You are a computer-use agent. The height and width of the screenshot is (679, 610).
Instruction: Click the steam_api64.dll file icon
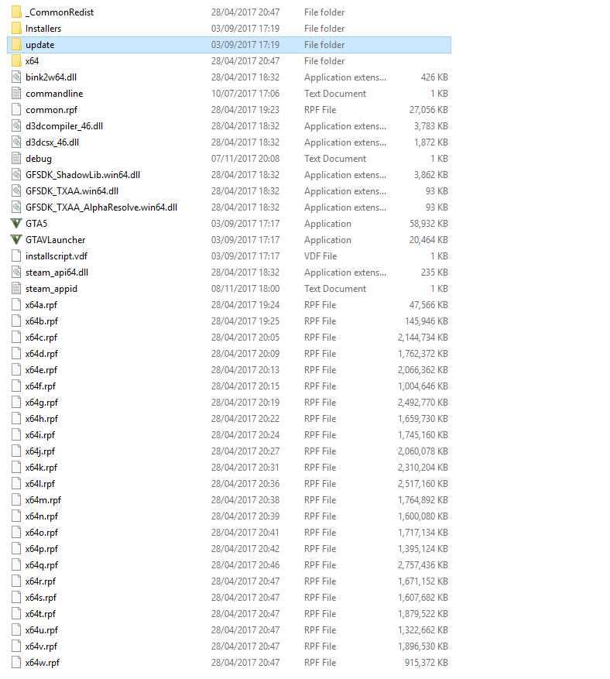click(16, 273)
